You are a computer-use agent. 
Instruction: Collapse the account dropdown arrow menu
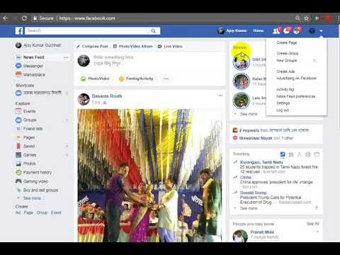pos(321,30)
